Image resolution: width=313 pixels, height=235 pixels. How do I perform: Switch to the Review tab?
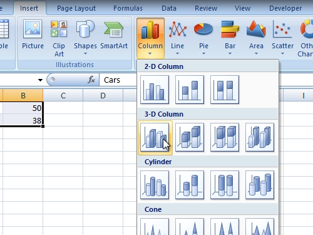(206, 8)
